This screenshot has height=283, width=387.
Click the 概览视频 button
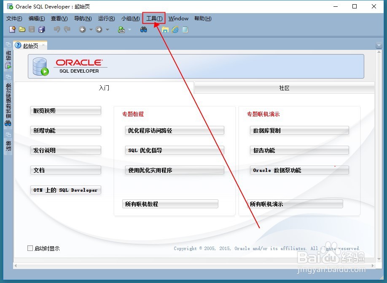(66, 111)
